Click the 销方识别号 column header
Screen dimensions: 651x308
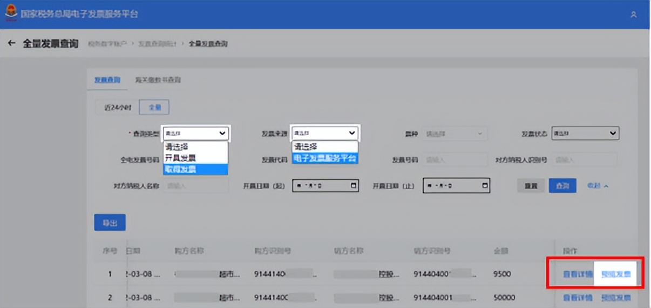point(432,251)
